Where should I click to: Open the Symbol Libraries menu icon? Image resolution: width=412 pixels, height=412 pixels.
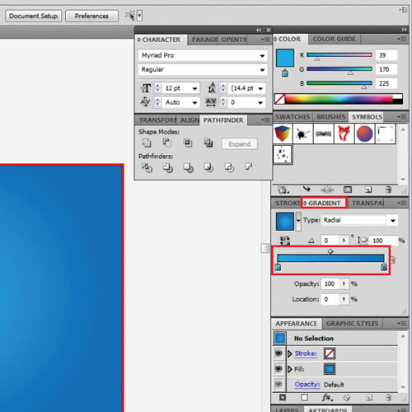click(x=283, y=190)
